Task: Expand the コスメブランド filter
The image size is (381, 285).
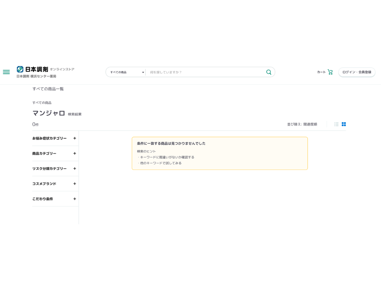Action: (54, 184)
